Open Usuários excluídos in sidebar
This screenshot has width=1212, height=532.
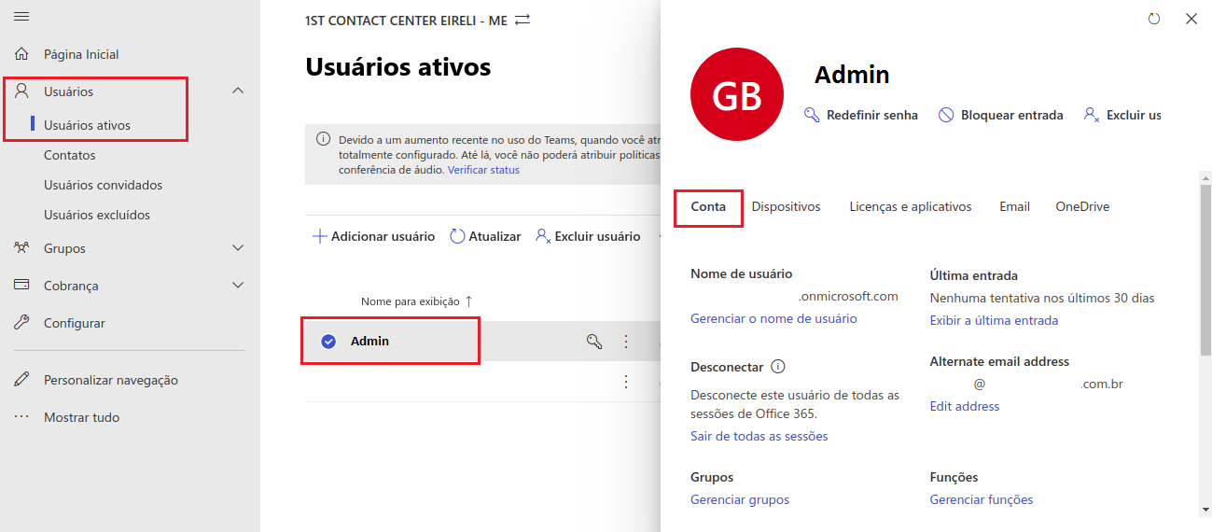[97, 215]
